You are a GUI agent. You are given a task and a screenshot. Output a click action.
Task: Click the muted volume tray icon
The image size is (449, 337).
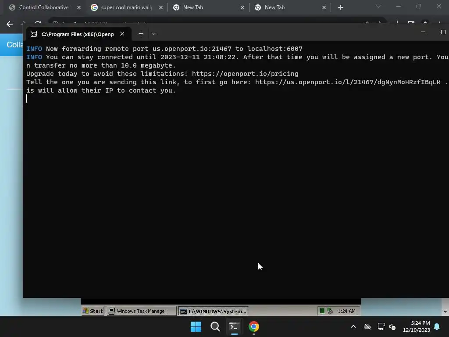(392, 326)
